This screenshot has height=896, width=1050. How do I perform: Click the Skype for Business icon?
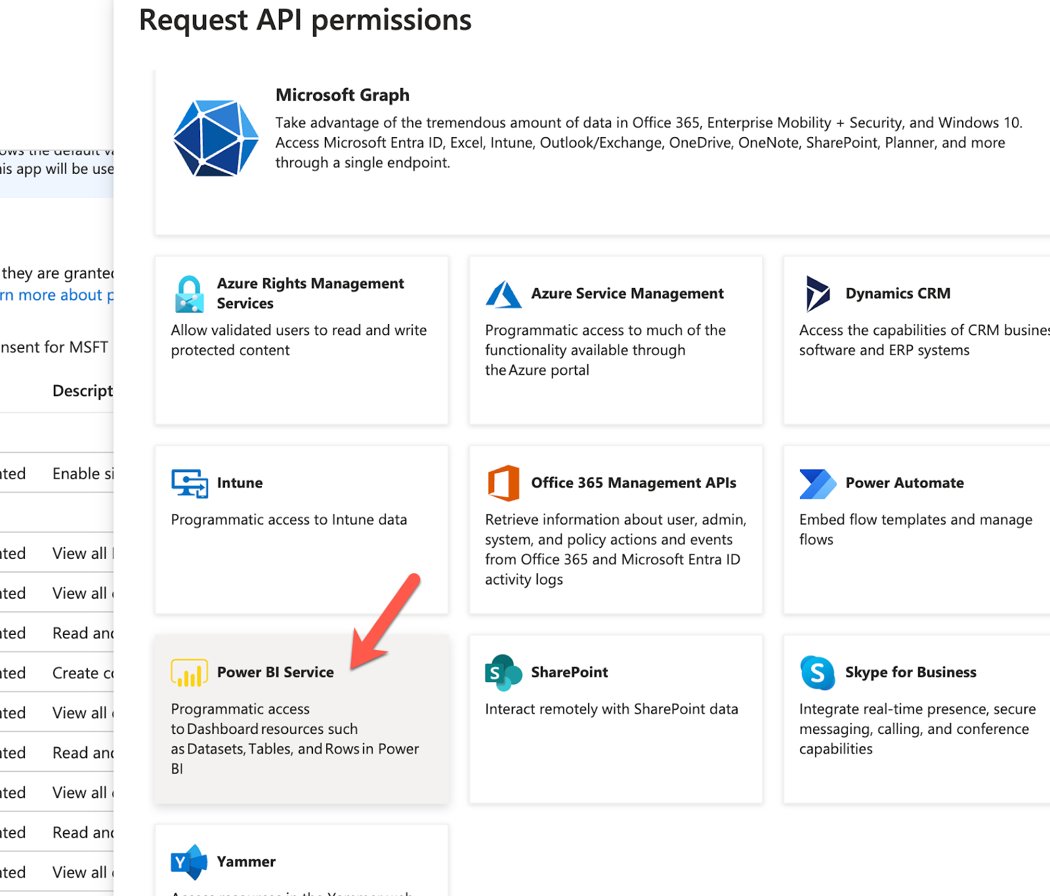pos(818,673)
